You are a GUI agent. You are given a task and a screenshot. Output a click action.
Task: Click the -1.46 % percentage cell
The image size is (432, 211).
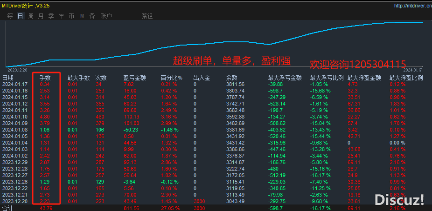coord(169,130)
